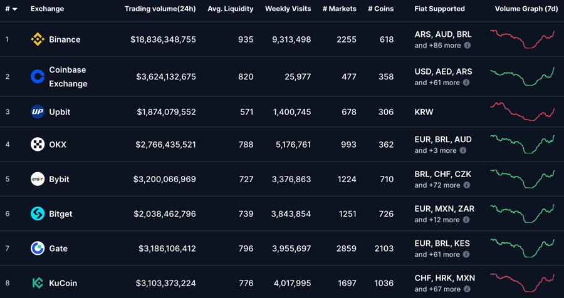Click Upbit volume $1,874,079,552
The height and width of the screenshot is (298, 564).
click(x=167, y=112)
